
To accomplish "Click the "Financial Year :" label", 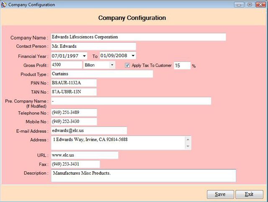I will 33,56.
